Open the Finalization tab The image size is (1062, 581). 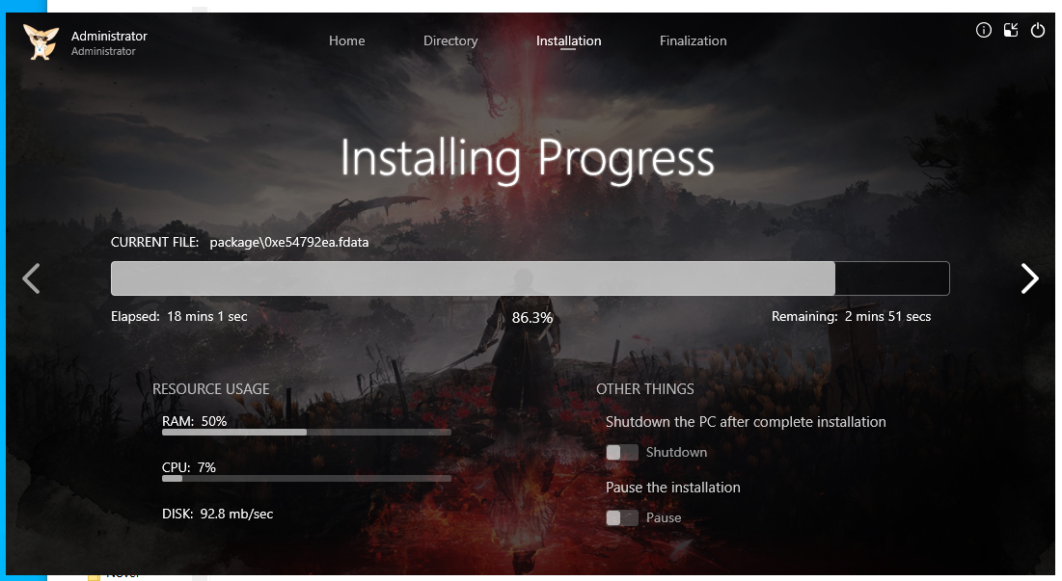point(693,40)
